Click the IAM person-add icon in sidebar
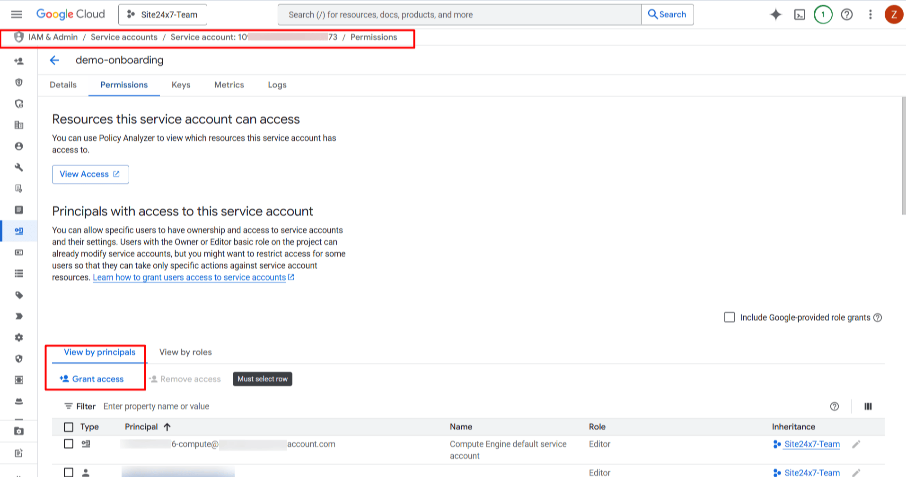 19,61
